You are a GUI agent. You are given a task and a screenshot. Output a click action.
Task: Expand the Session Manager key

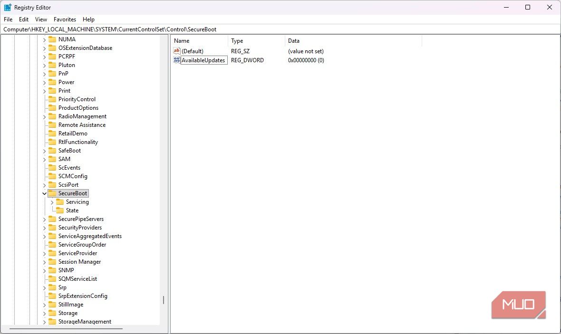coord(44,262)
